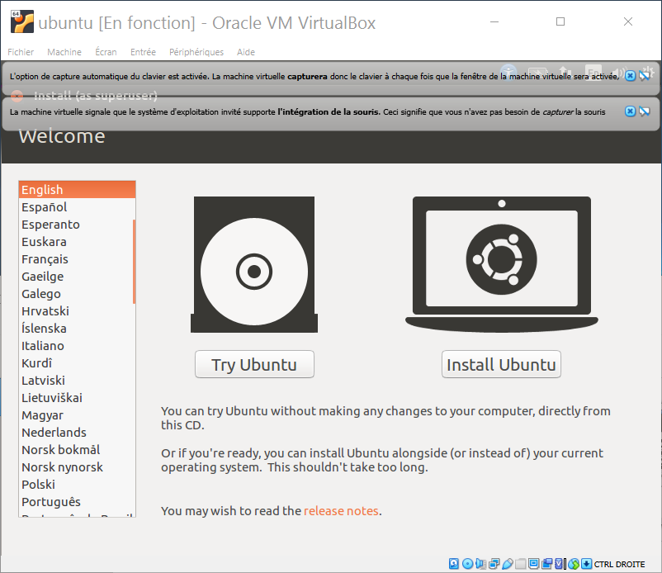This screenshot has width=662, height=573.
Task: Select Polski in the language list
Action: (x=77, y=484)
